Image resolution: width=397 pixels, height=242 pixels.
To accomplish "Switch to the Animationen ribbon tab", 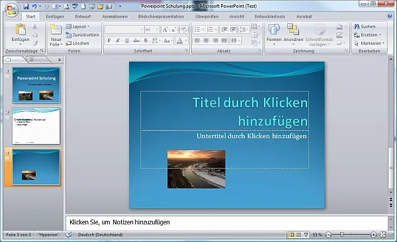I will click(x=114, y=17).
